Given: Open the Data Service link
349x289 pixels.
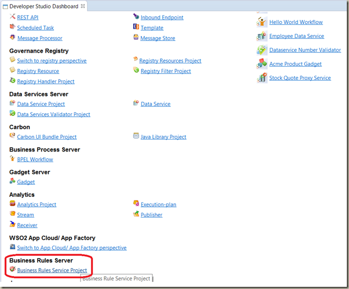Looking at the screenshot, I should click(156, 104).
